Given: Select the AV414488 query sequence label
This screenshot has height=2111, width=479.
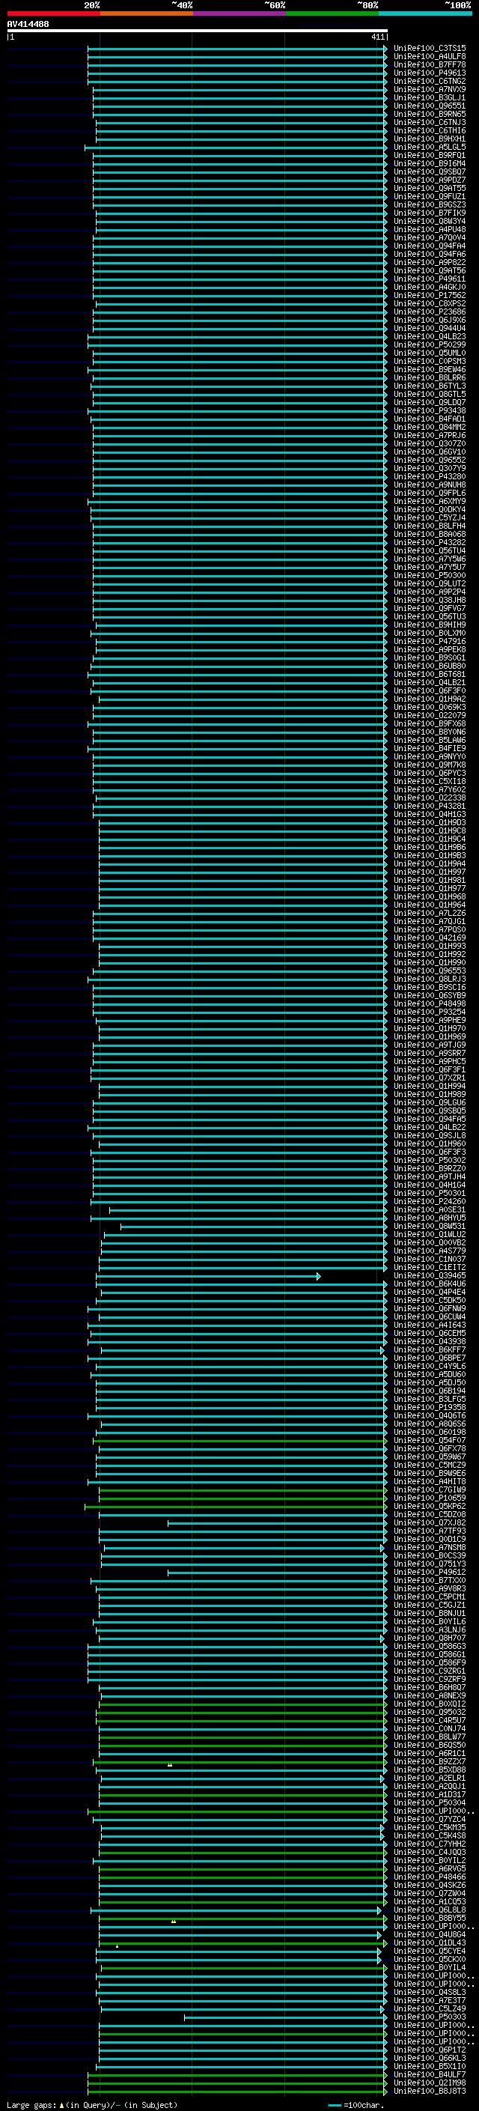Looking at the screenshot, I should [28, 25].
